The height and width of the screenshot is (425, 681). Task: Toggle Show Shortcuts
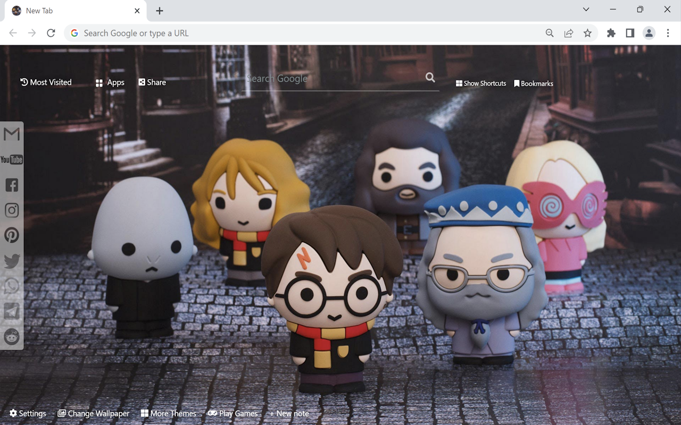pyautogui.click(x=481, y=83)
